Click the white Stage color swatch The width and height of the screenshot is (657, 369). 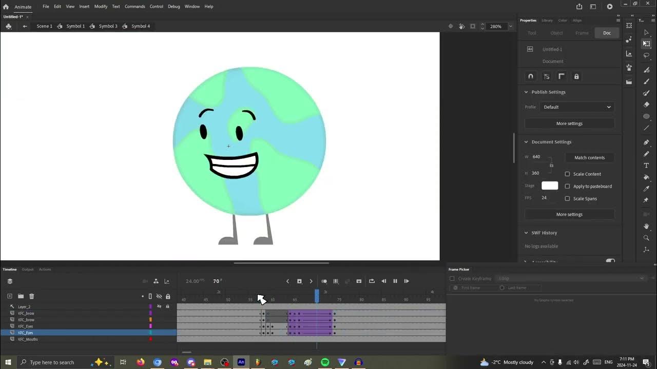coord(549,186)
